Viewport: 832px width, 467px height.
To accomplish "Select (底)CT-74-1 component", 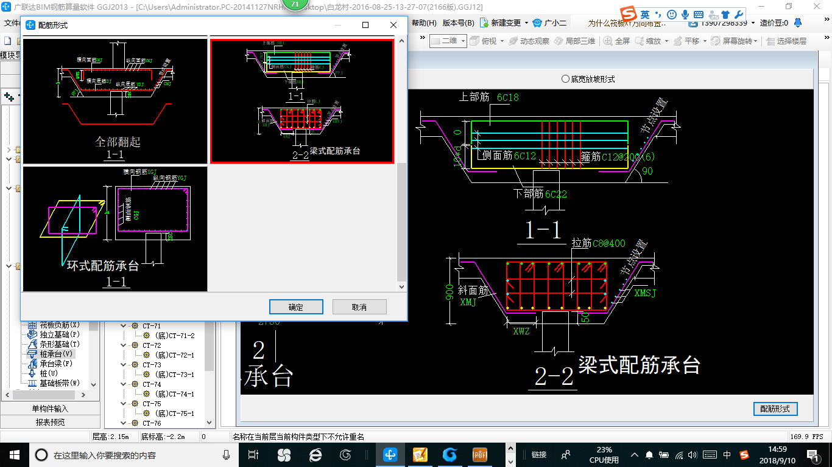I will point(174,394).
